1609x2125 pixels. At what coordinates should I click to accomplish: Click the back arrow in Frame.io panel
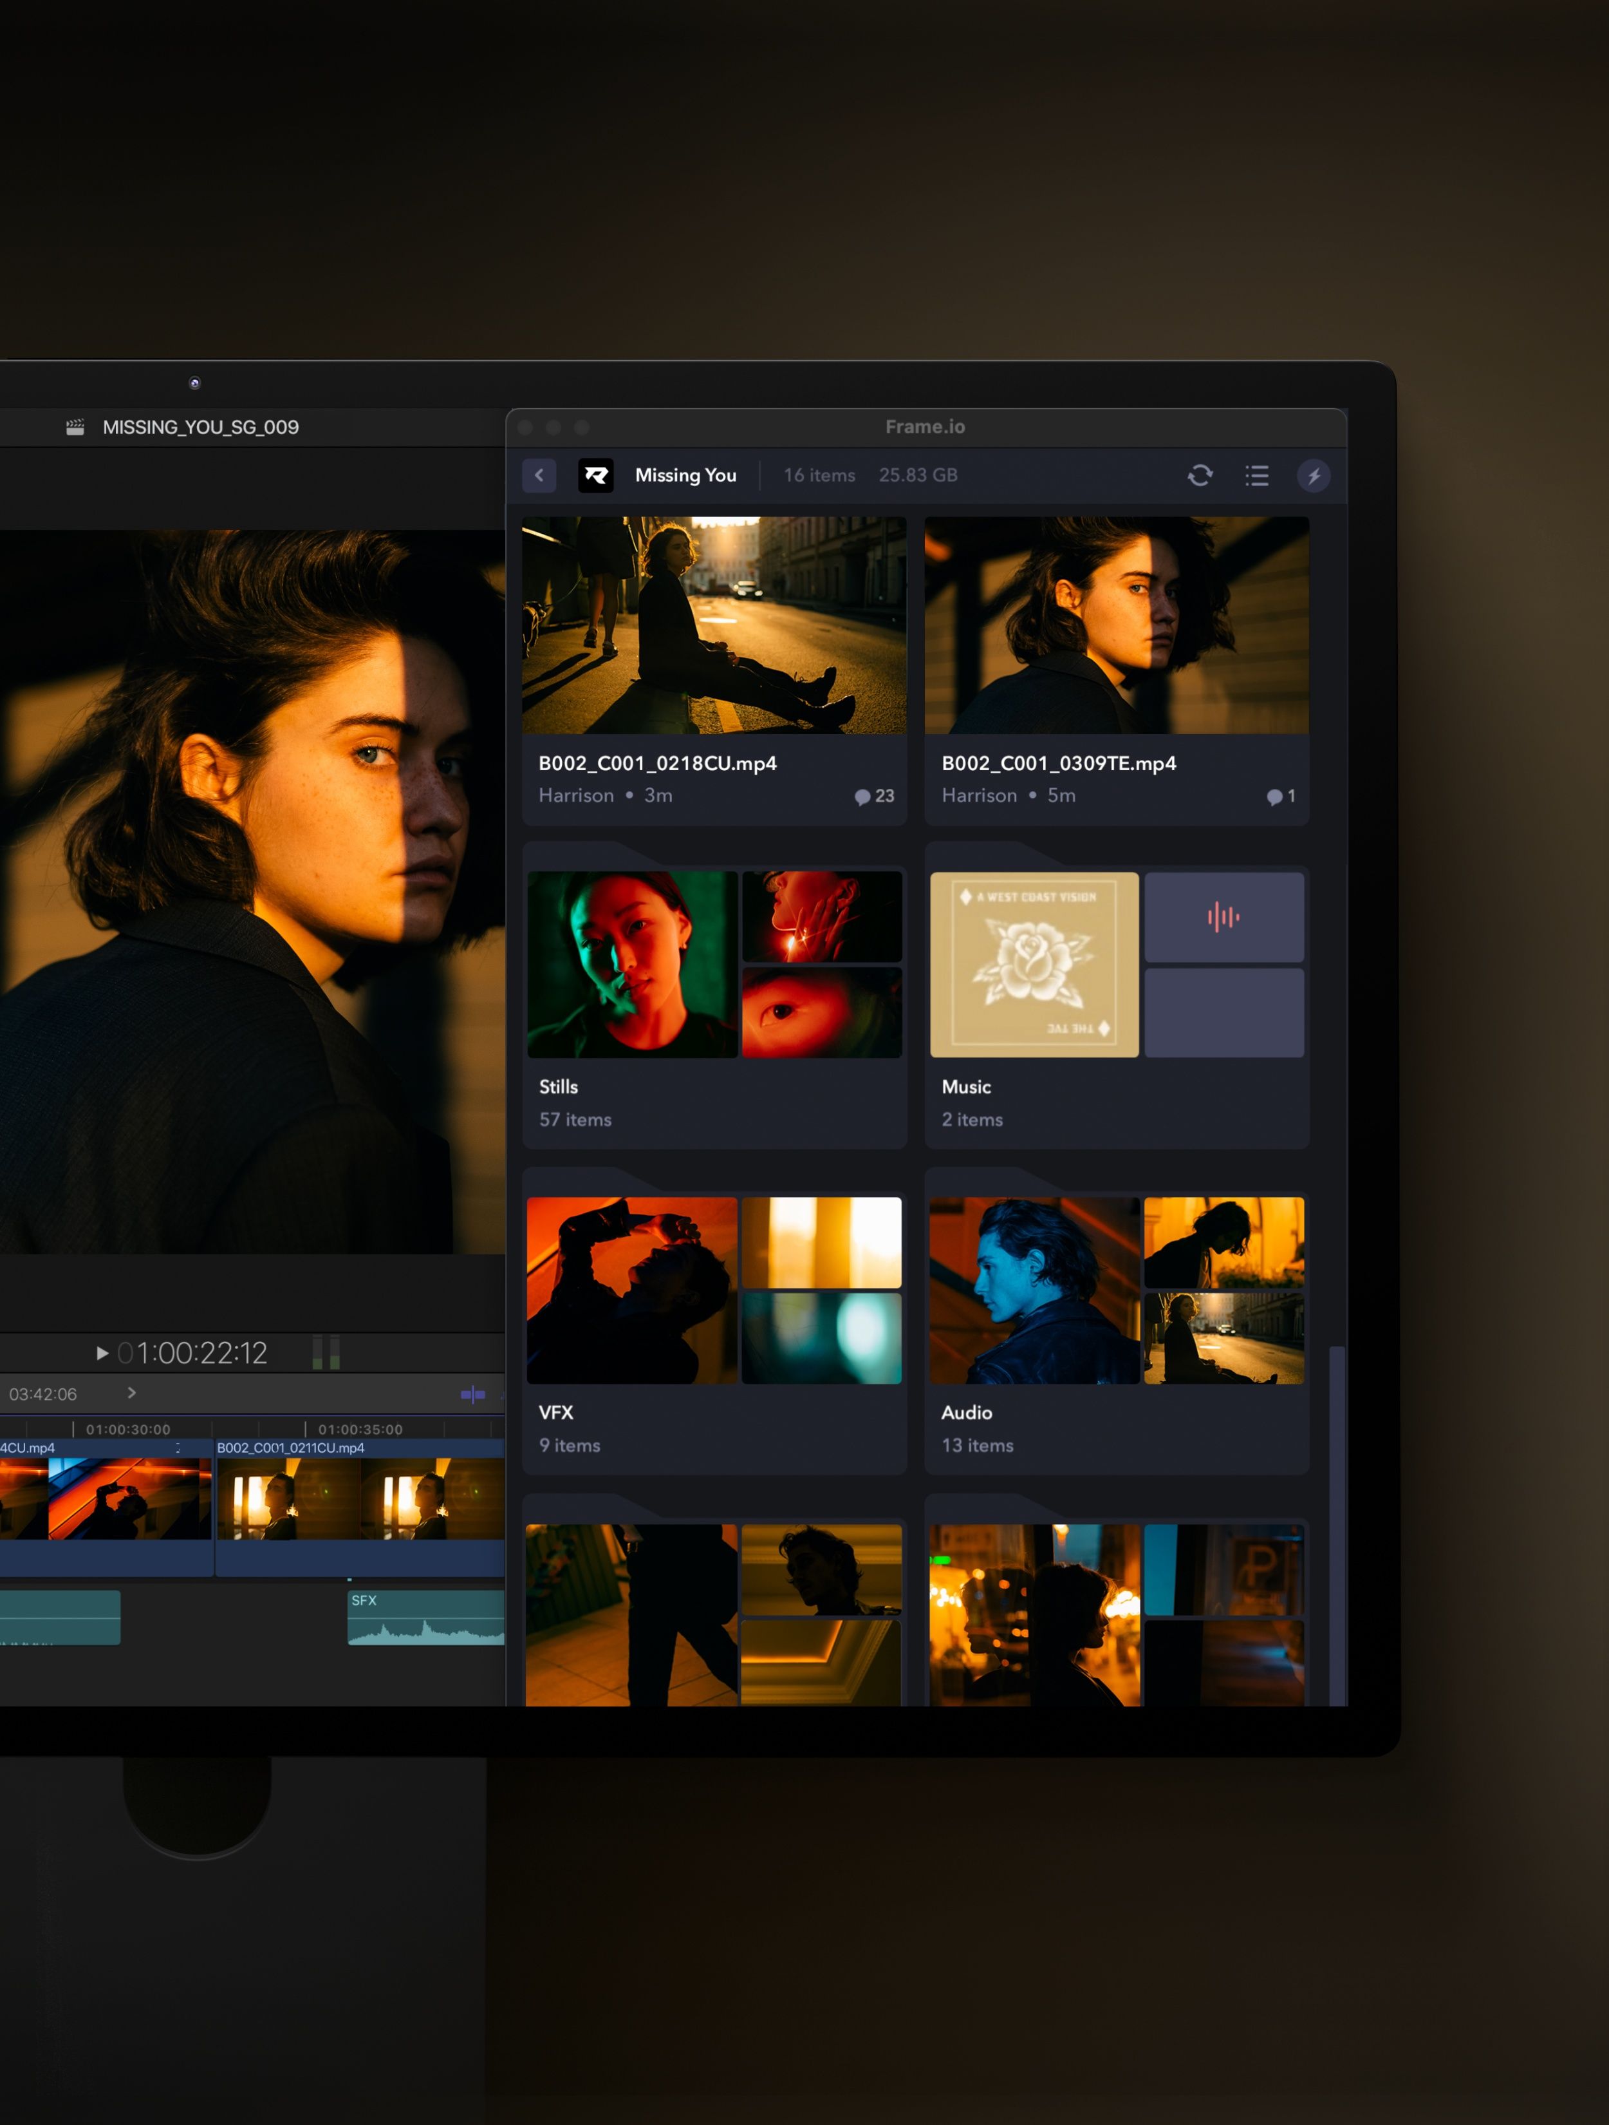point(539,475)
